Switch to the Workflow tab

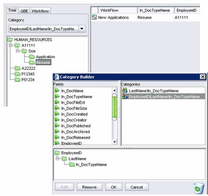click(40, 11)
